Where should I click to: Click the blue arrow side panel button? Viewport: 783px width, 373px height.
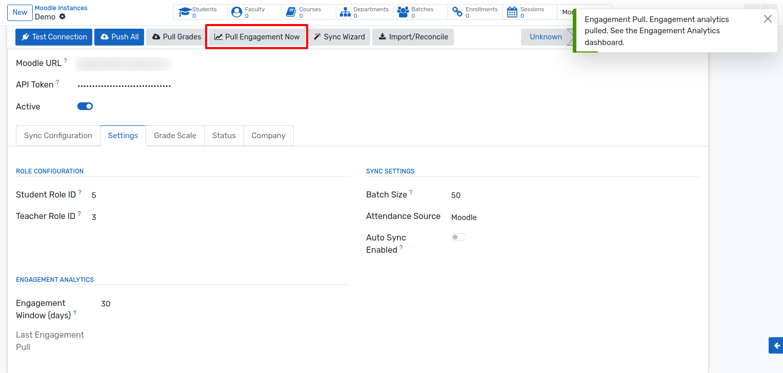click(776, 345)
